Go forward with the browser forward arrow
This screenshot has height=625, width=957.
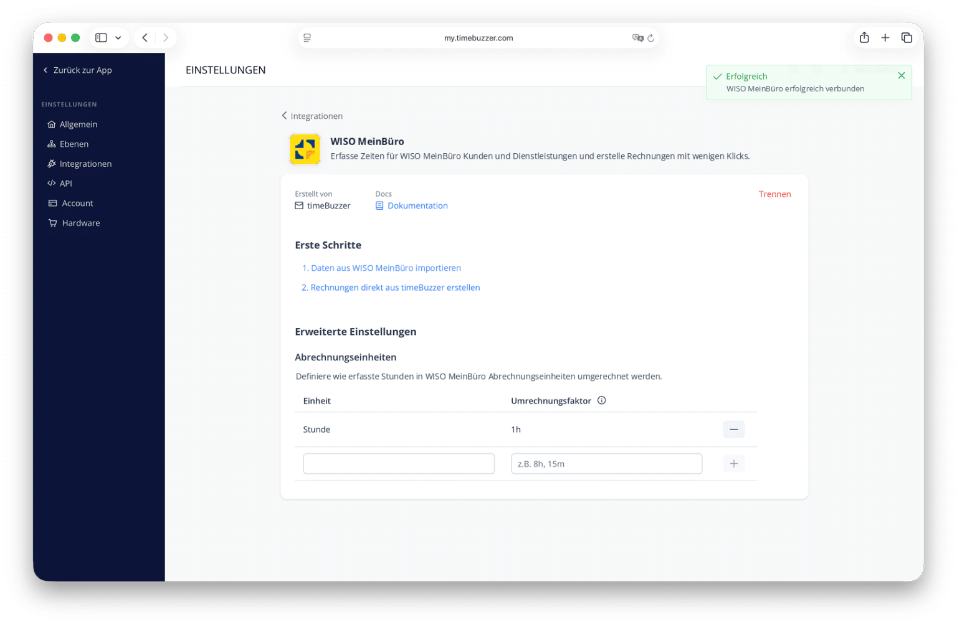pyautogui.click(x=166, y=38)
